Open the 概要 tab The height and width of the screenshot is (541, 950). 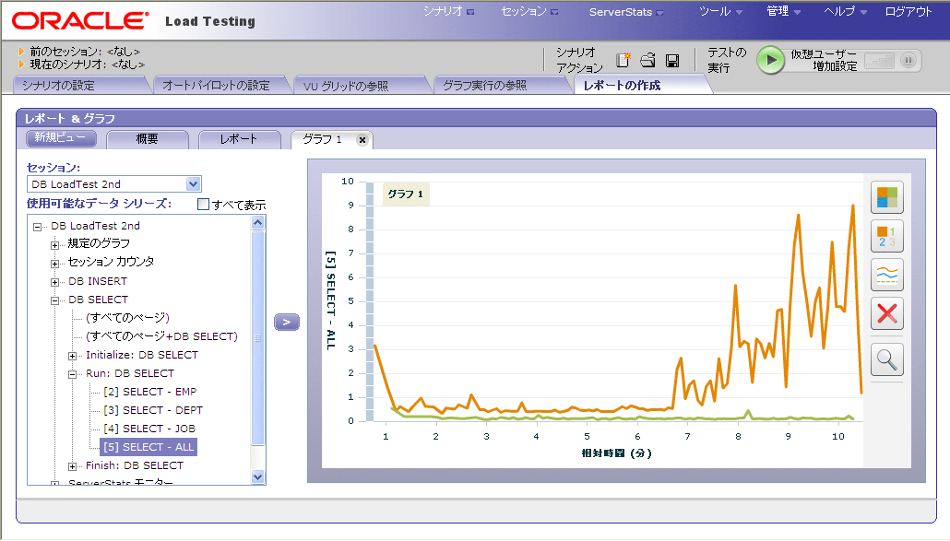tap(148, 139)
